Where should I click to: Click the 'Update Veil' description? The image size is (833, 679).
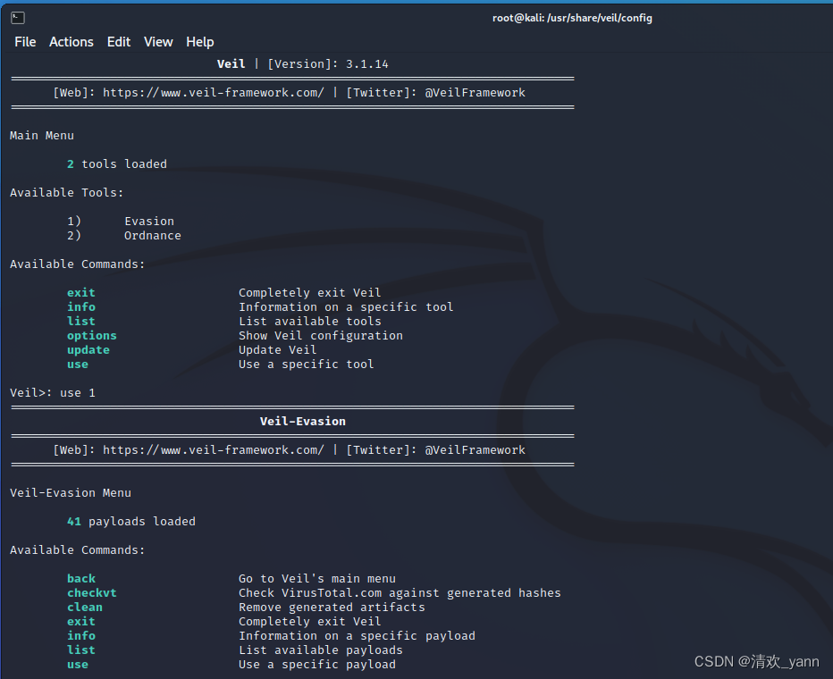click(277, 350)
